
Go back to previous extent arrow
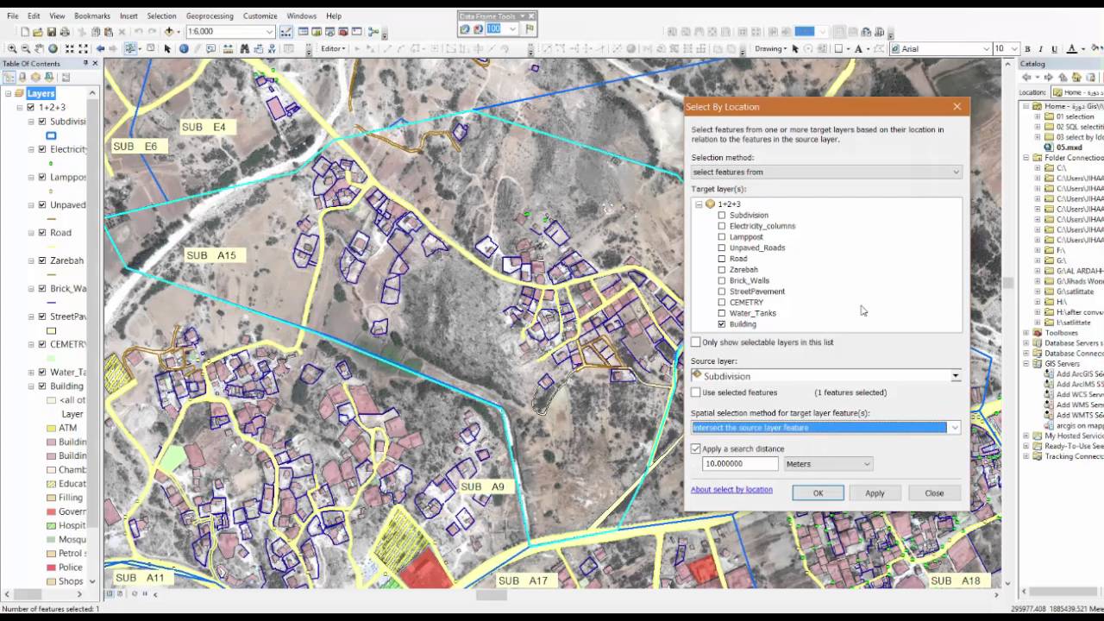pyautogui.click(x=100, y=48)
